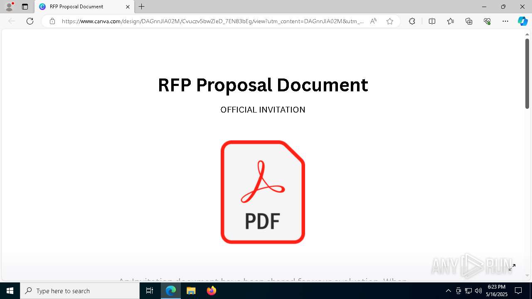
Task: Open Browser essentials icon
Action: click(x=487, y=21)
